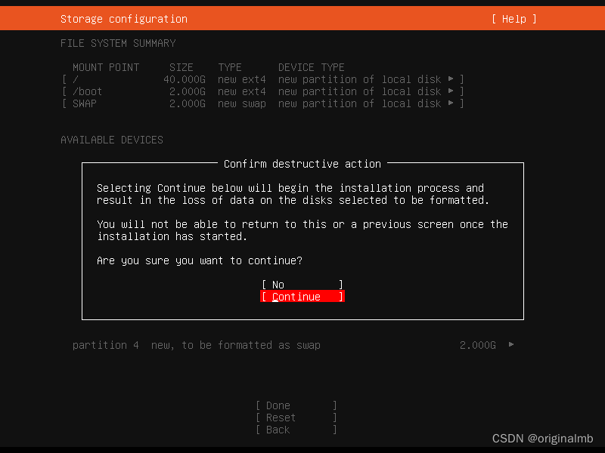
Task: Expand the / mount point options arrow
Action: pyautogui.click(x=451, y=79)
